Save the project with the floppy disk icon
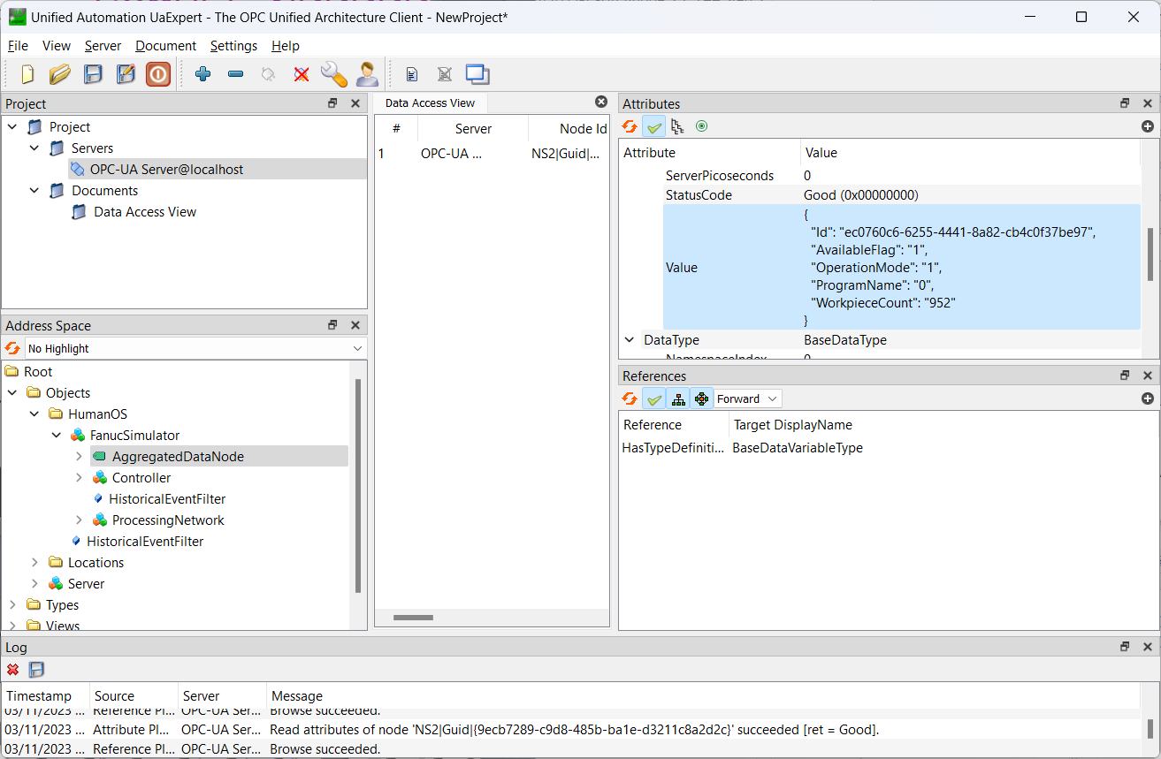 point(93,74)
